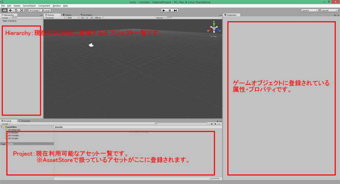Screen dimensions: 340x184
Task: Open the Assets menu
Action: click(x=17, y=6)
